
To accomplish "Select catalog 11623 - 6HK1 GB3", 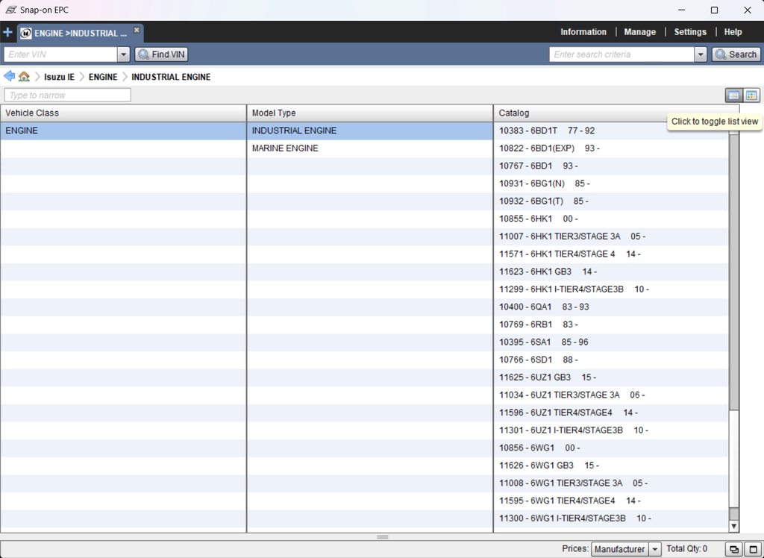I will (611, 272).
